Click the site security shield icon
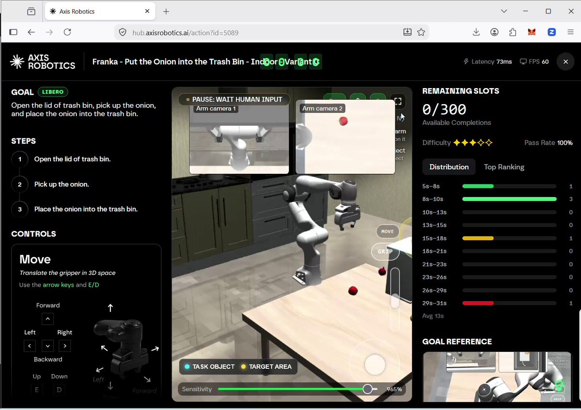The height and width of the screenshot is (410, 581). pyautogui.click(x=123, y=32)
